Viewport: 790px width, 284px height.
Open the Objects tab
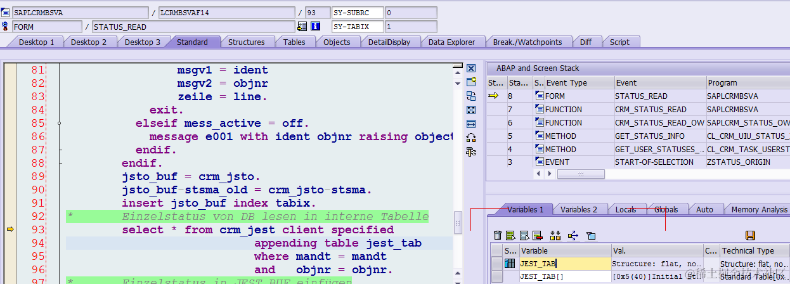click(x=337, y=42)
